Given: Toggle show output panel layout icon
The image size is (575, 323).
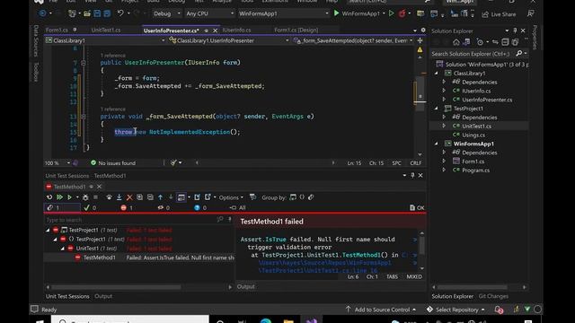Looking at the screenshot, I should (181, 197).
